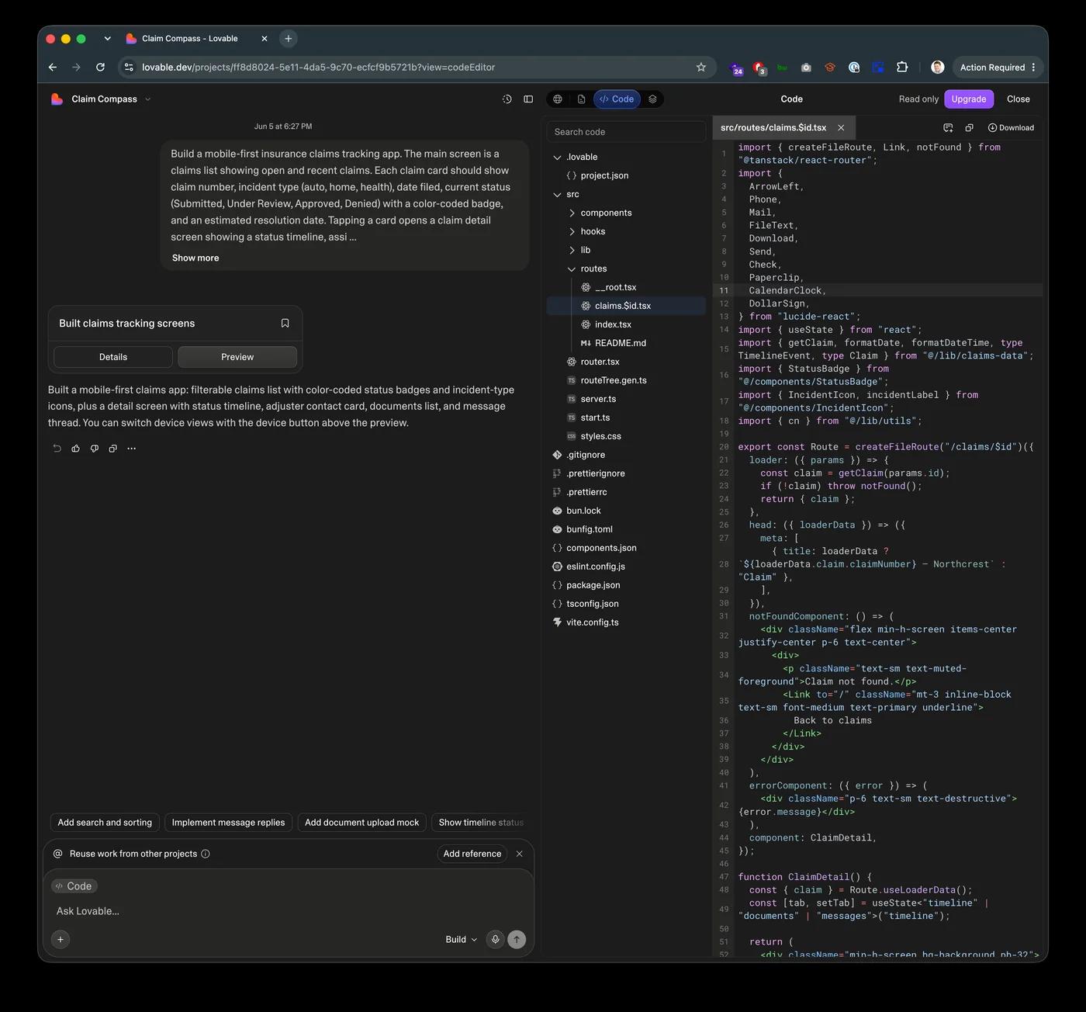1086x1012 pixels.
Task: Open server.ts file
Action: point(598,399)
